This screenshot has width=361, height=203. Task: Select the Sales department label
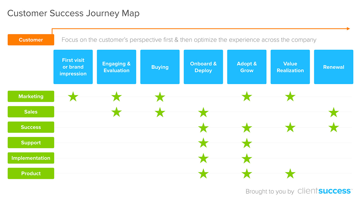coord(31,112)
